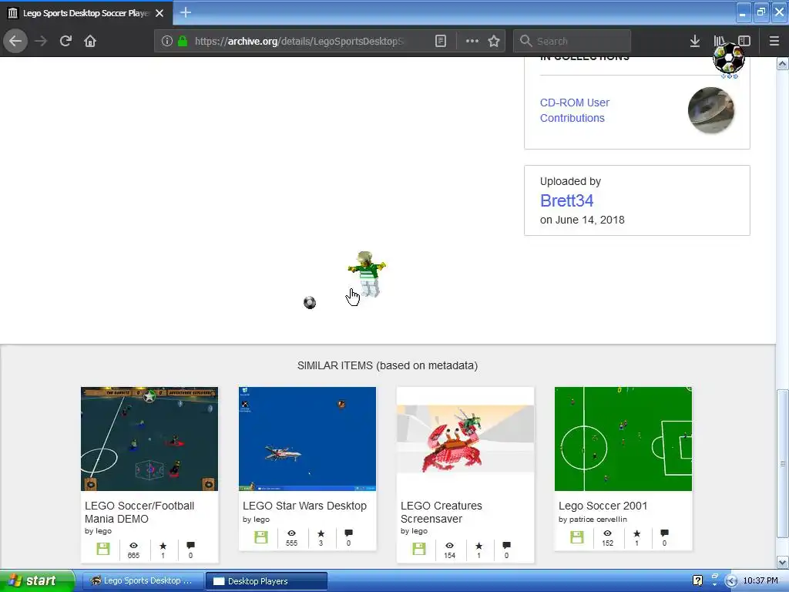
Task: Close the Lego Sports Desktop Soccer tab
Action: click(x=159, y=13)
